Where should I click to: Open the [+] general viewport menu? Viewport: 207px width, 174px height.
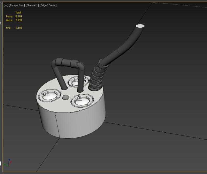point(5,5)
